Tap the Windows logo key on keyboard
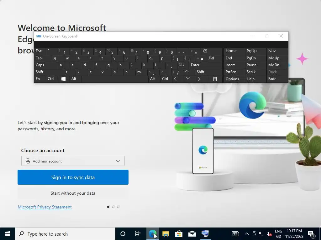Screen dimensions: 321x240 tap(63, 79)
